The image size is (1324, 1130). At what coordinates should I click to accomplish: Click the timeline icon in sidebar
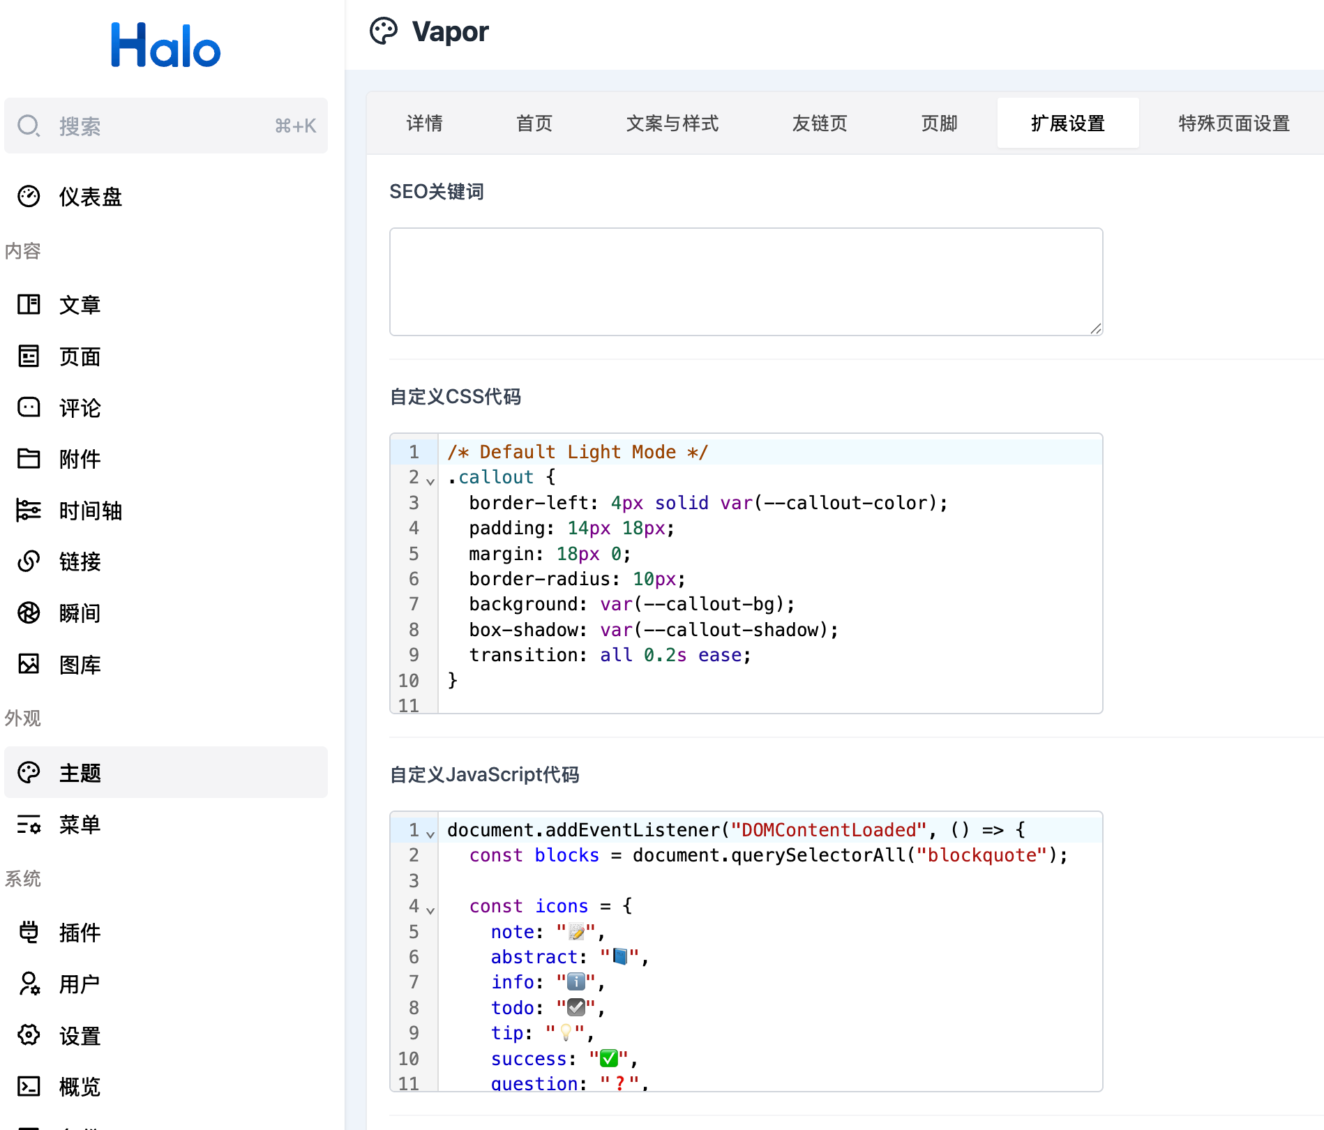[x=29, y=511]
